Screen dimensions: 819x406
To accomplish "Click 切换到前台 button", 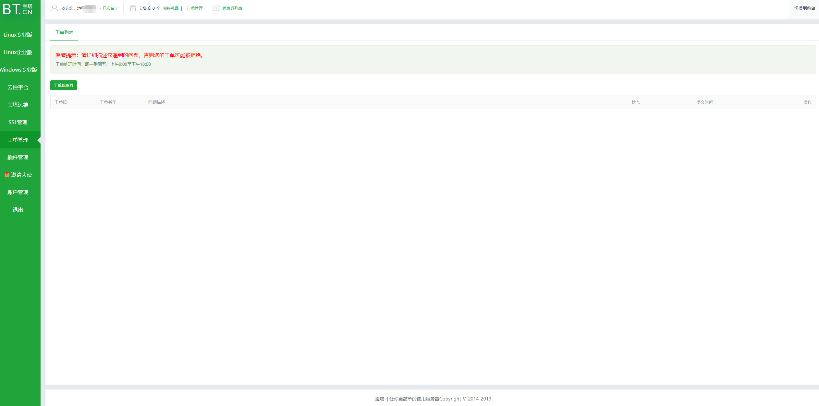I will pyautogui.click(x=804, y=8).
